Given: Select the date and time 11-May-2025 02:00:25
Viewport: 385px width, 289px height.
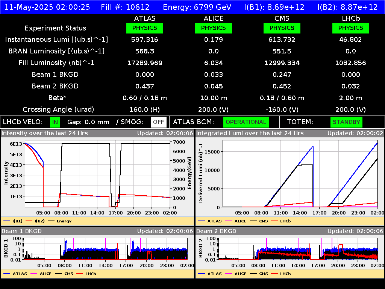Looking at the screenshot, I should tap(47, 7).
